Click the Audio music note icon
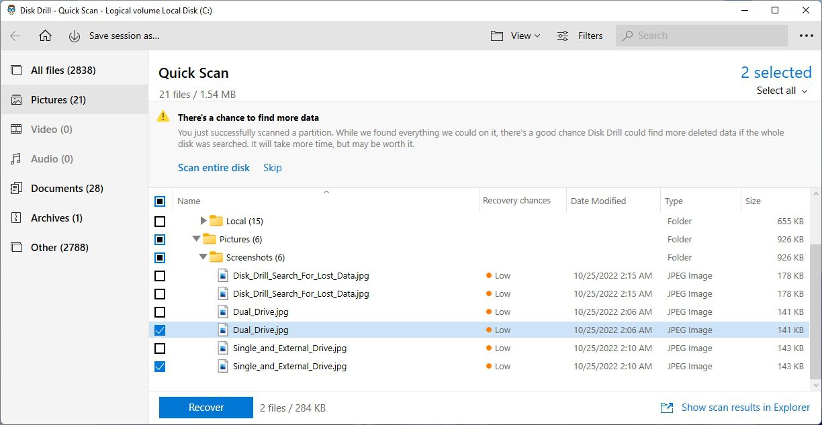 (x=17, y=158)
